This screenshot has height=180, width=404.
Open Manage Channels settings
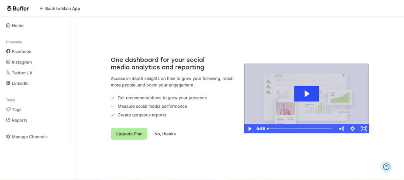[x=27, y=137]
